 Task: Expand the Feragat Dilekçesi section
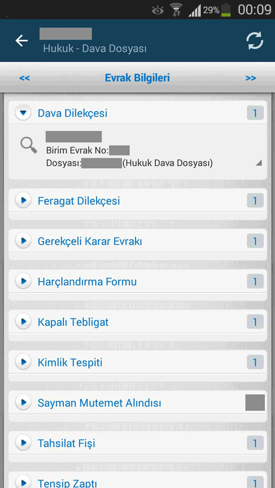click(23, 200)
